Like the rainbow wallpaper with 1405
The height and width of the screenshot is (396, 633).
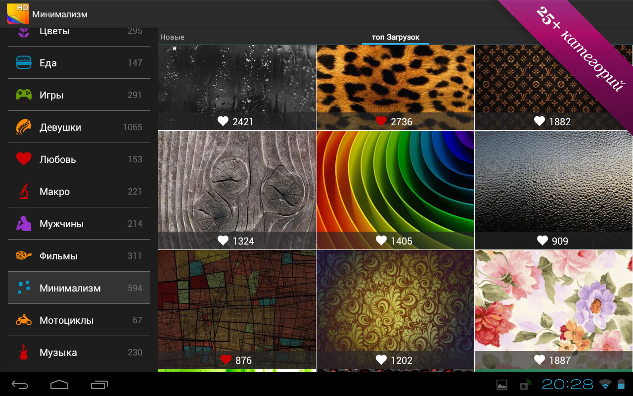point(381,241)
